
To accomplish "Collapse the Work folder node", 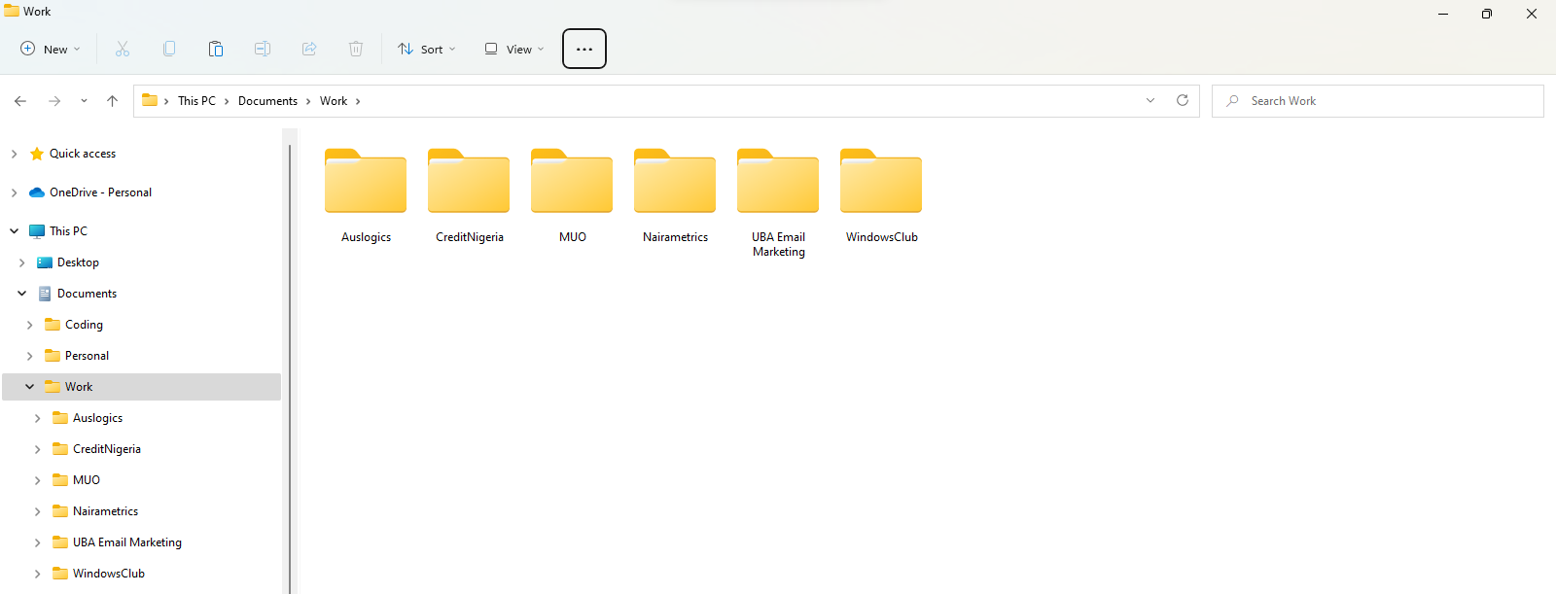I will tap(29, 387).
